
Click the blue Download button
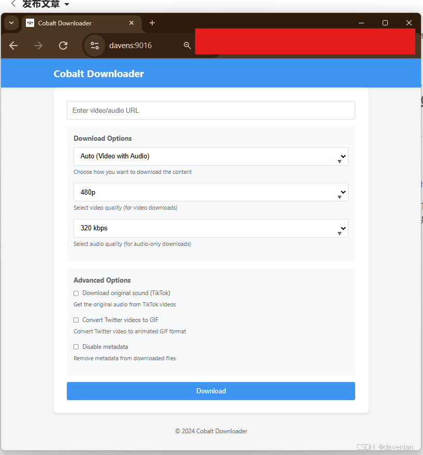(211, 391)
